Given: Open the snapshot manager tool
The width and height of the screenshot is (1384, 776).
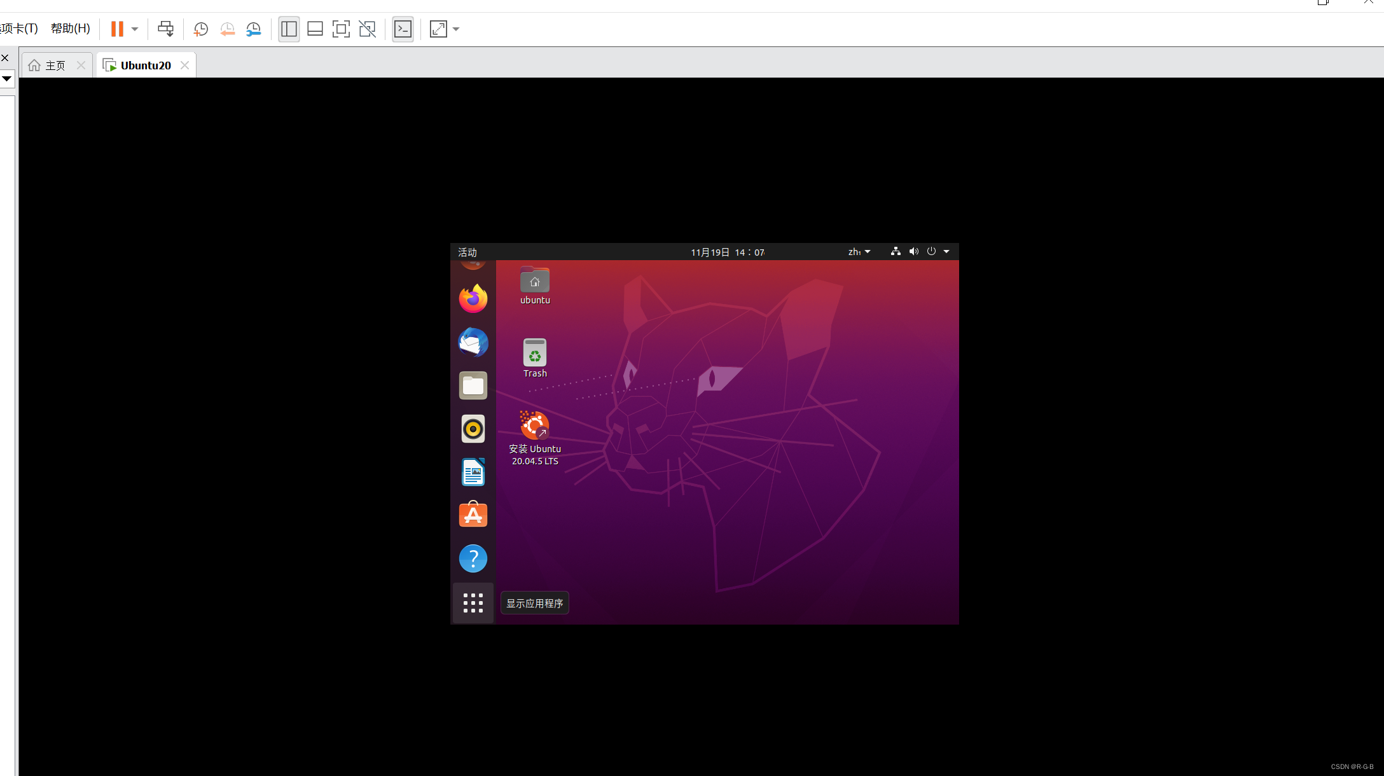Looking at the screenshot, I should pos(253,29).
